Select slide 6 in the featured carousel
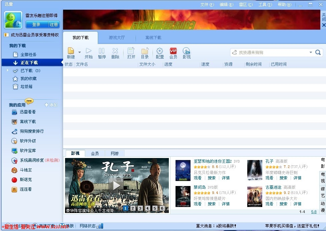 [162, 208]
